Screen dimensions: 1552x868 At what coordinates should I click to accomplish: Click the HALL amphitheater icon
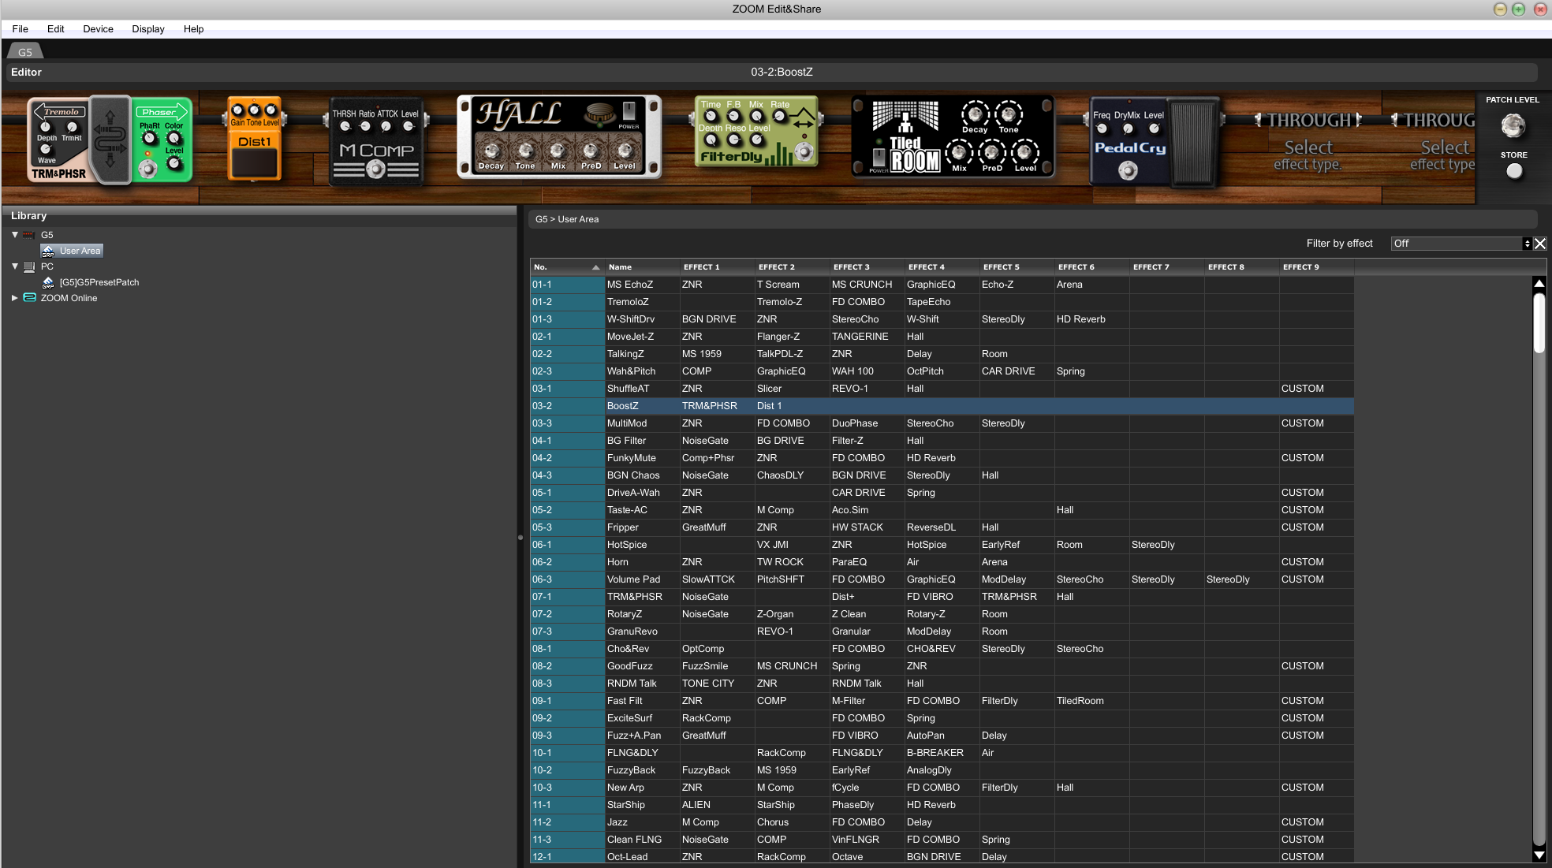(x=600, y=114)
